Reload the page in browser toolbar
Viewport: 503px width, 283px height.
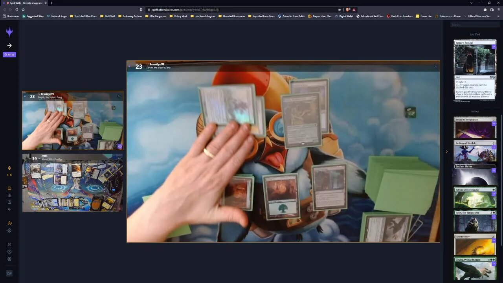pyautogui.click(x=17, y=9)
